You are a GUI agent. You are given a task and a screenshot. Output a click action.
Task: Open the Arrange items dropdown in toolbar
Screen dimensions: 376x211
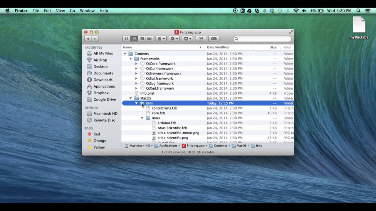161,39
